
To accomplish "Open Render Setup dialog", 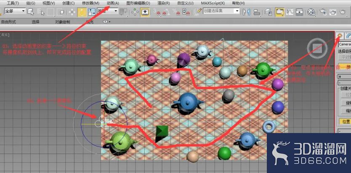I will [x=323, y=12].
